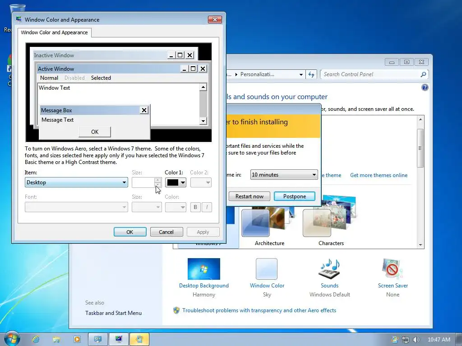Click OK button in Message Box preview
The image size is (462, 346).
tap(95, 132)
